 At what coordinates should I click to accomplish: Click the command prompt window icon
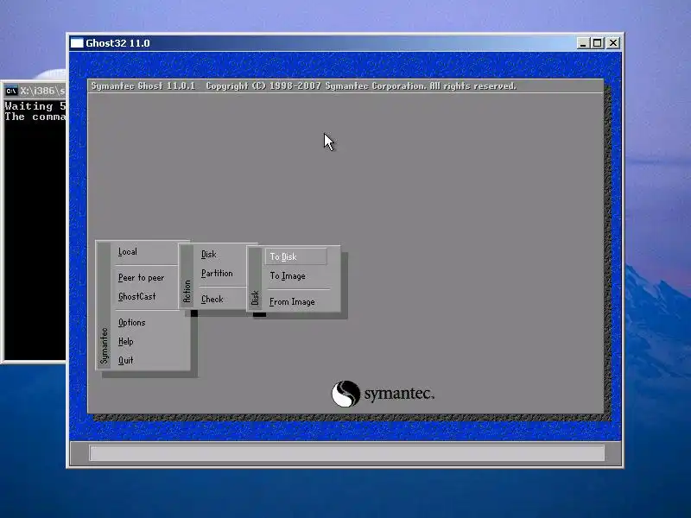pos(11,91)
